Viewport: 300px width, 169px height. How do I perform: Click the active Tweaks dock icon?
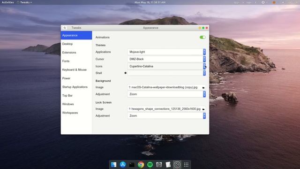pos(177,165)
